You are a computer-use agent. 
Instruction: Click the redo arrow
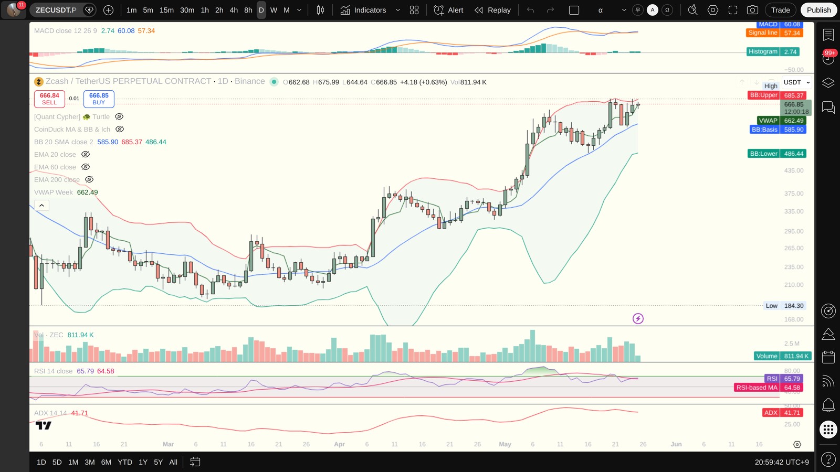pyautogui.click(x=550, y=10)
